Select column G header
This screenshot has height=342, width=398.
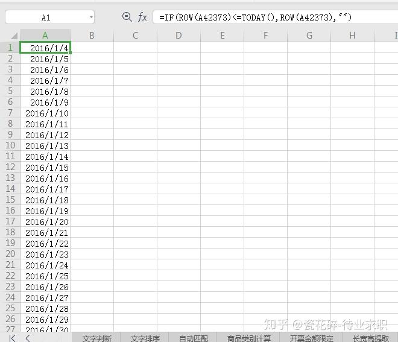tap(309, 36)
